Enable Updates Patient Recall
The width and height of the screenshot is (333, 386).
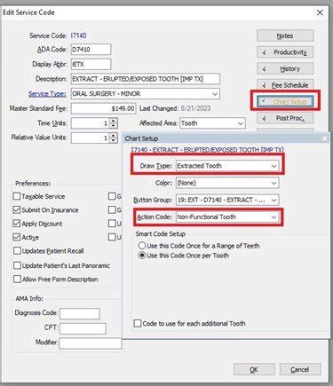pyautogui.click(x=17, y=251)
